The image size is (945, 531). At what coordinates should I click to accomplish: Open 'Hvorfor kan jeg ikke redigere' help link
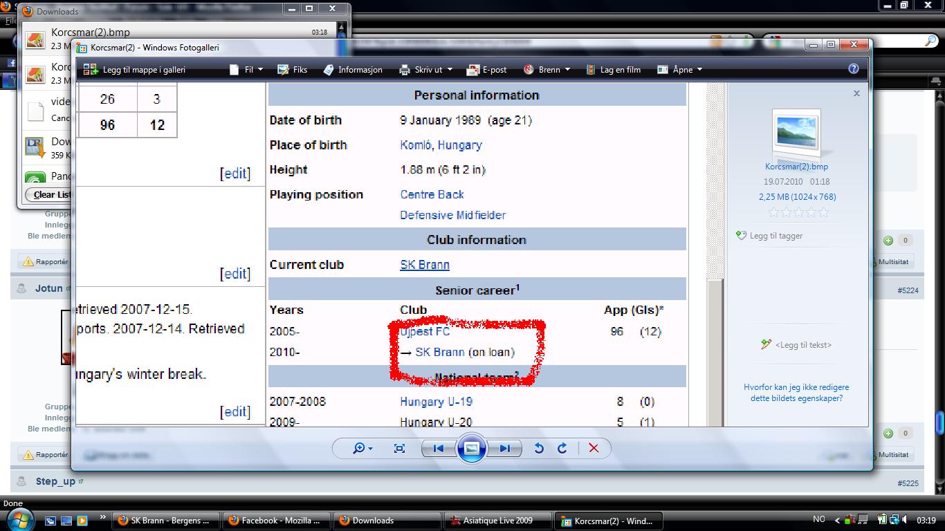(x=796, y=393)
